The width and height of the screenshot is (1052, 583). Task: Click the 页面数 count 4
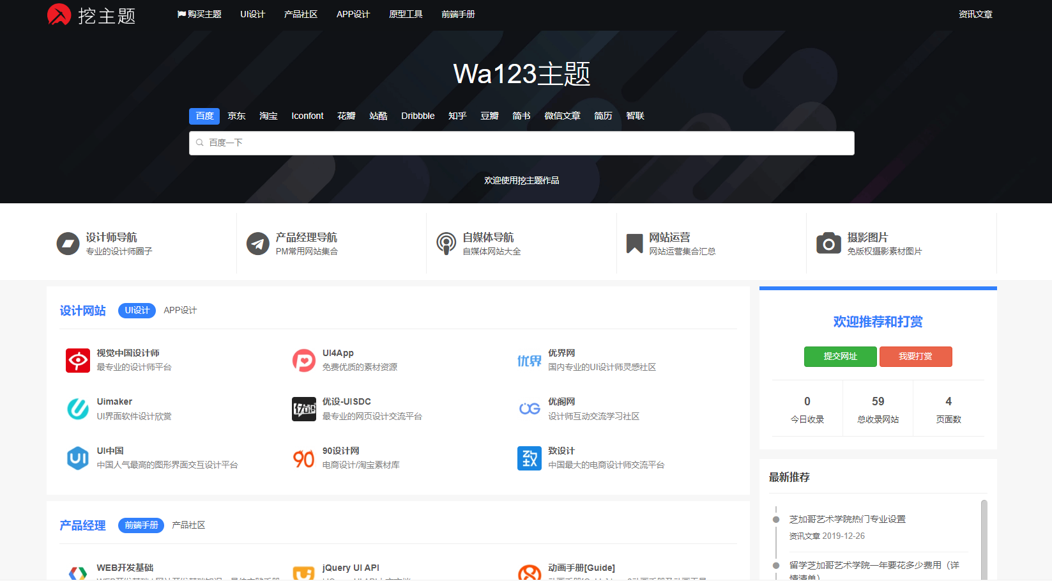[x=949, y=401]
